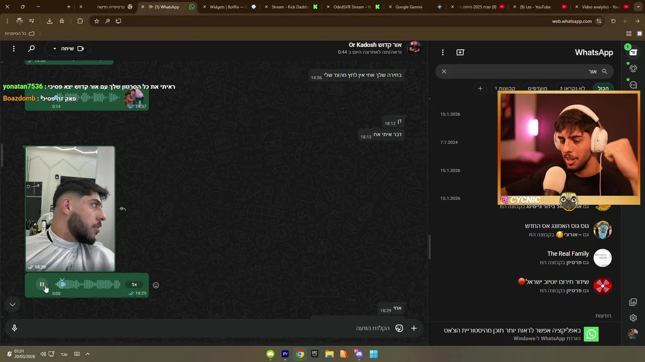Image resolution: width=645 pixels, height=362 pixels.
Task: Select the הכול filter chip
Action: [x=603, y=88]
